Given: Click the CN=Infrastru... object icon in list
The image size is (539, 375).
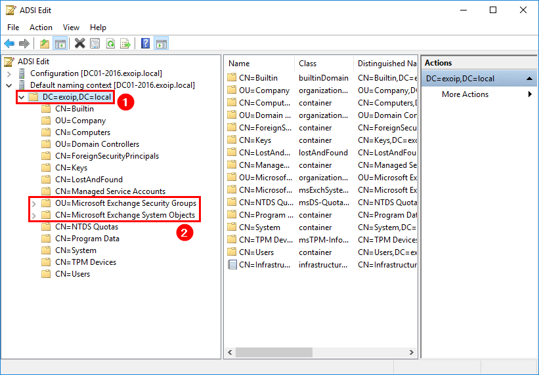Looking at the screenshot, I should pos(232,265).
